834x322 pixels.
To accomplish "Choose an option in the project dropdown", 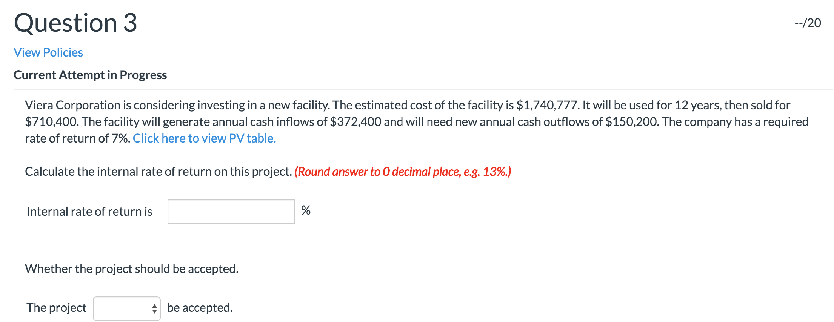I will tap(126, 308).
